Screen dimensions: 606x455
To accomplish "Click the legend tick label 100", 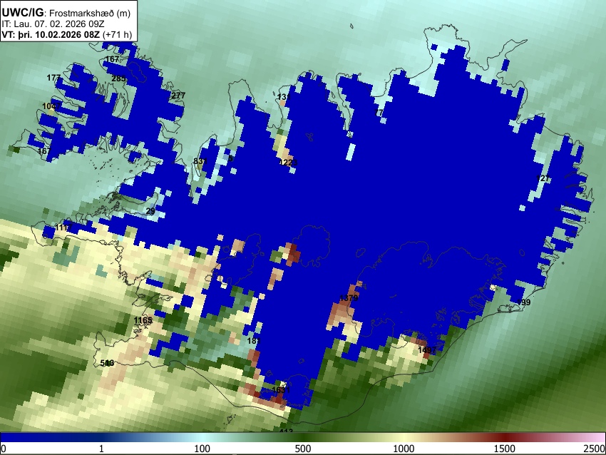I will [x=202, y=449].
